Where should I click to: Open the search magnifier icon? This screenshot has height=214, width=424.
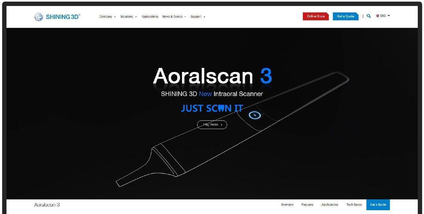pyautogui.click(x=369, y=16)
